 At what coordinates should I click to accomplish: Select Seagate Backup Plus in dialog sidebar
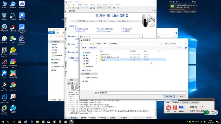pos(90,78)
